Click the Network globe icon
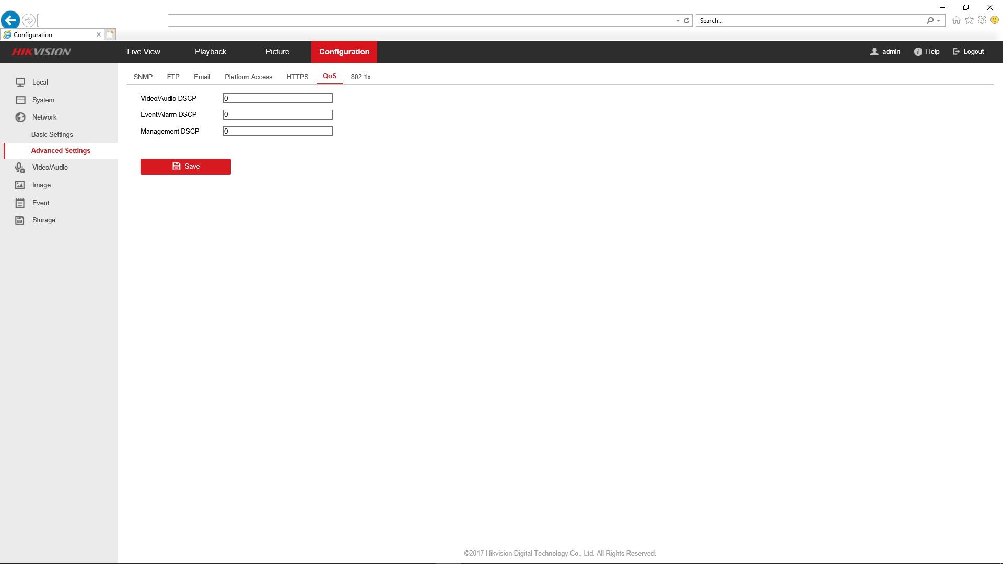The width and height of the screenshot is (1003, 564). [x=20, y=117]
